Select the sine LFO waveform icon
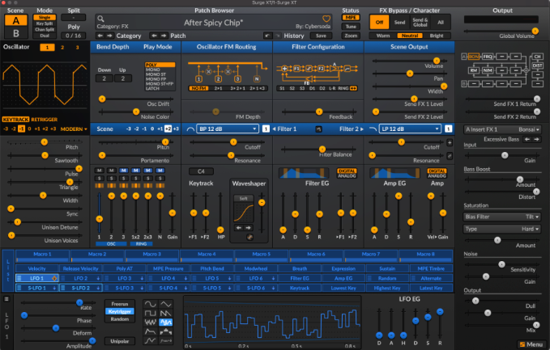 tap(151, 304)
